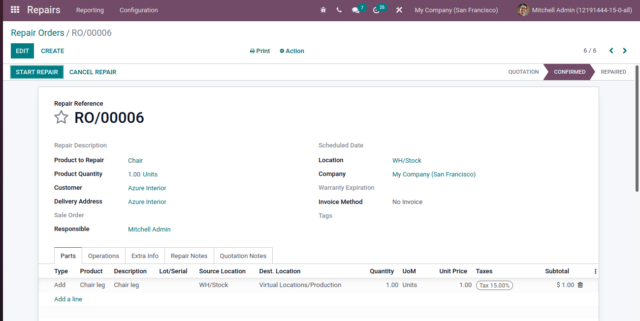Sort by the Quantity column header

382,271
